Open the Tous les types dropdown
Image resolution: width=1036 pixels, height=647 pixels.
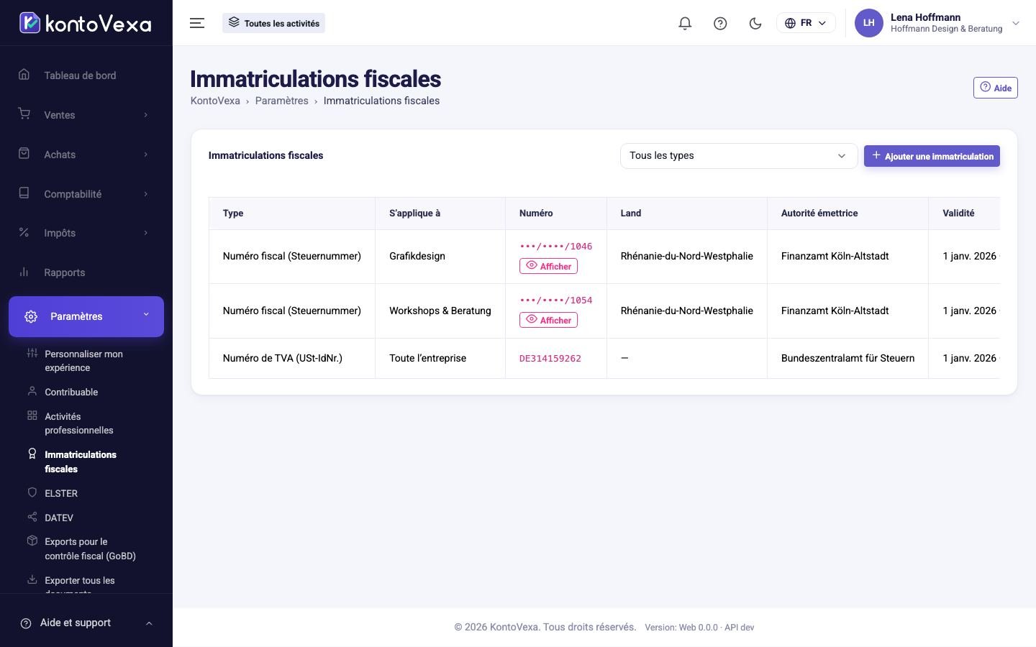[739, 156]
